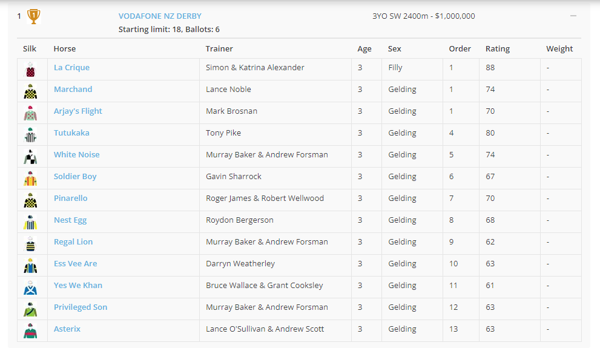Click La Crique's silk icon
Image resolution: width=600 pixels, height=351 pixels.
[x=30, y=70]
